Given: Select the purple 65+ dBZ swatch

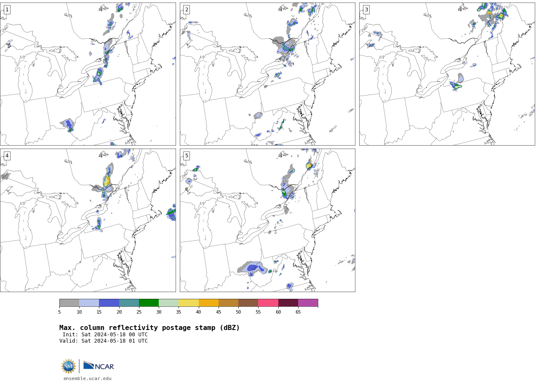Looking at the screenshot, I should tap(308, 303).
